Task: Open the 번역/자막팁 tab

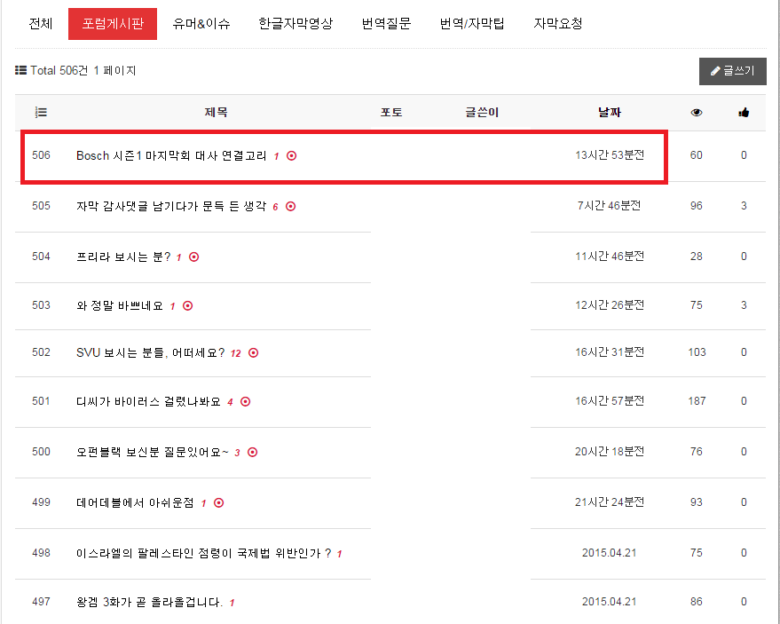Action: pyautogui.click(x=471, y=23)
